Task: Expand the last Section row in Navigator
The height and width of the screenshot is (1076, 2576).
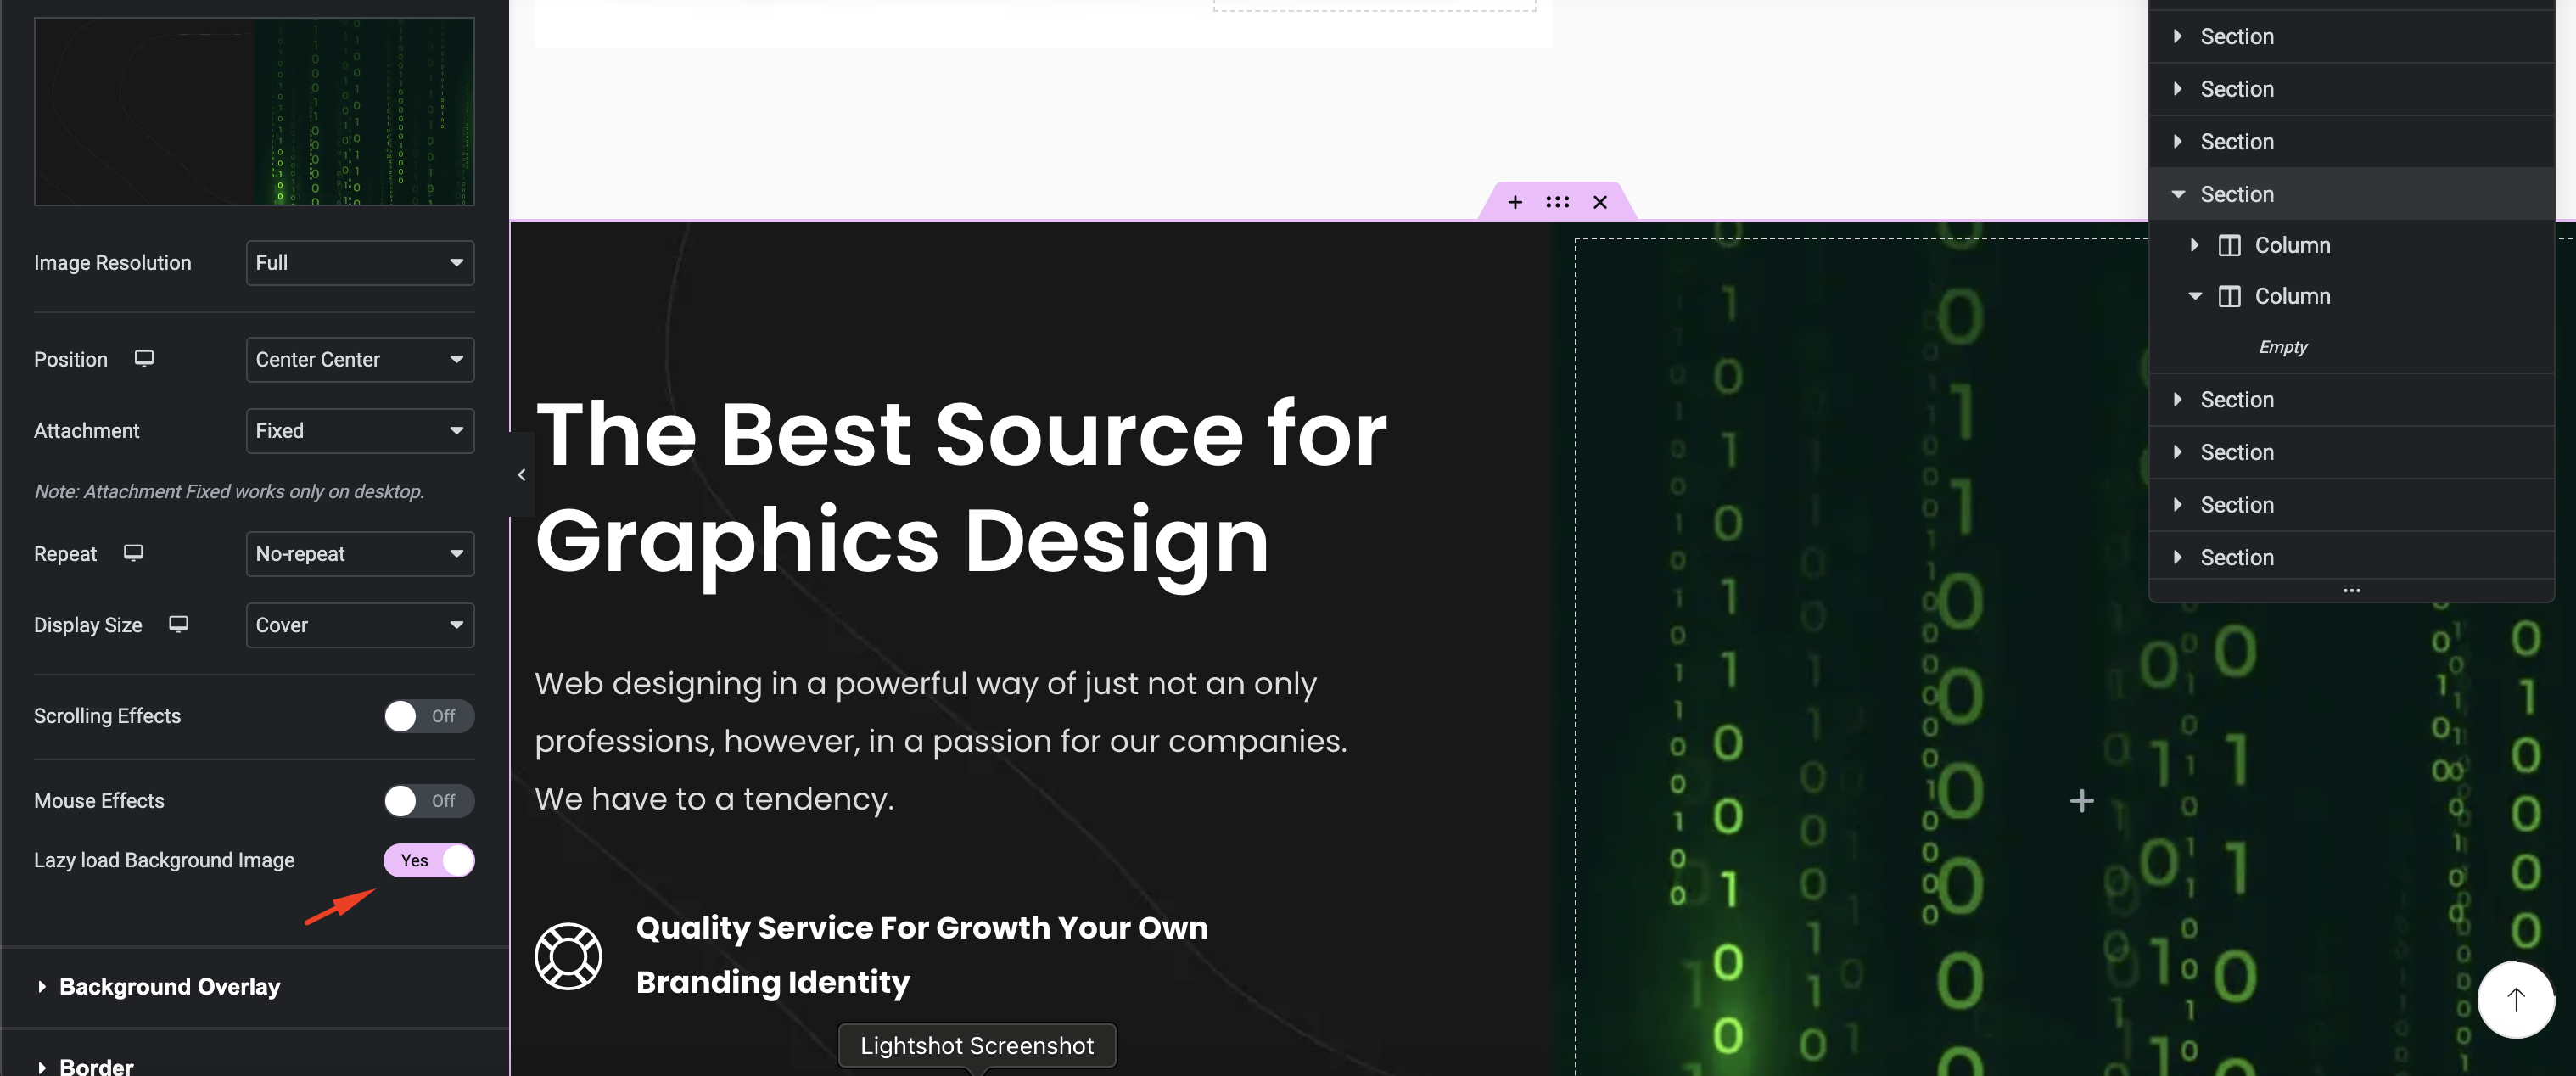Action: 2178,557
